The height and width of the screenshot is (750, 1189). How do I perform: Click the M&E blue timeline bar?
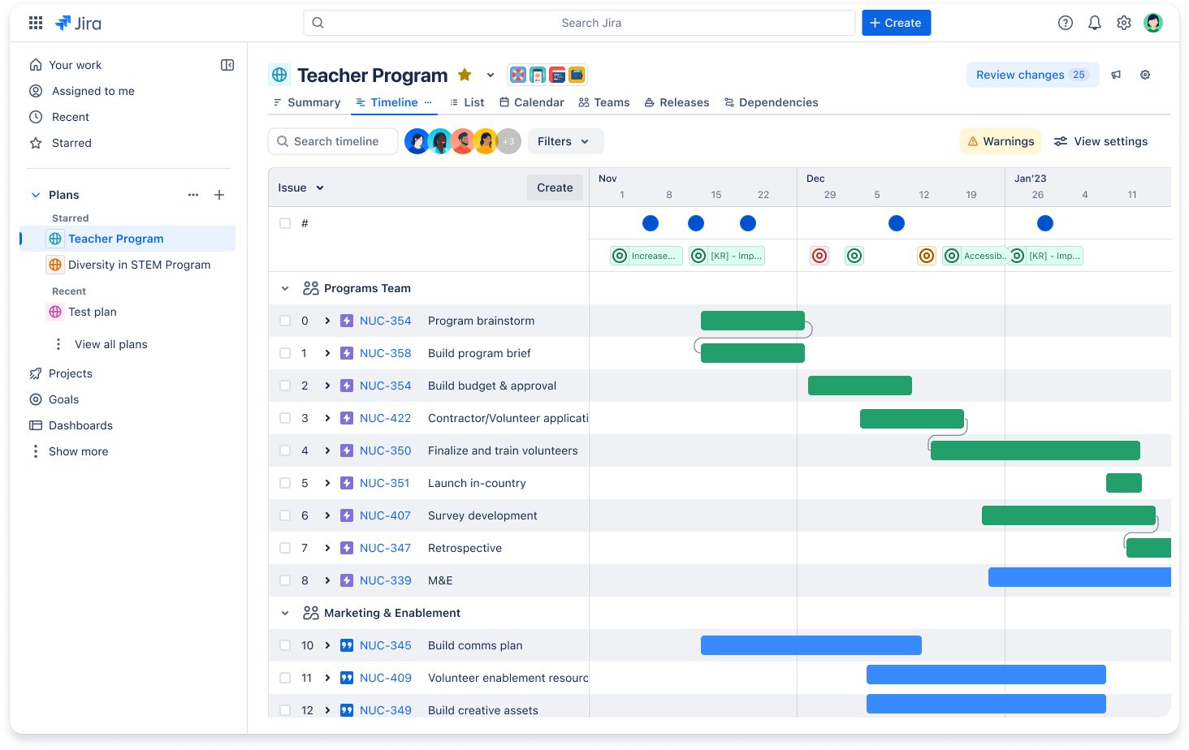click(1079, 577)
